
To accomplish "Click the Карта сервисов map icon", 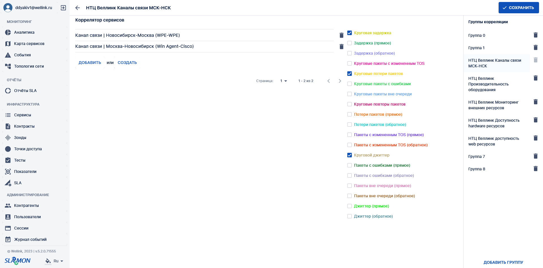I will 8,44.
